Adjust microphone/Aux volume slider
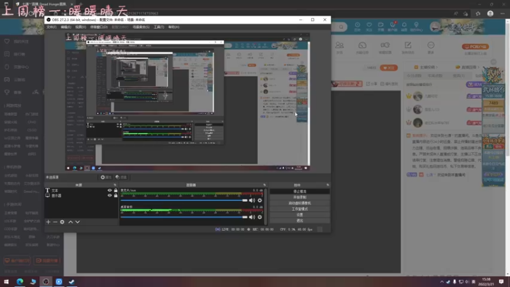 [x=184, y=200]
